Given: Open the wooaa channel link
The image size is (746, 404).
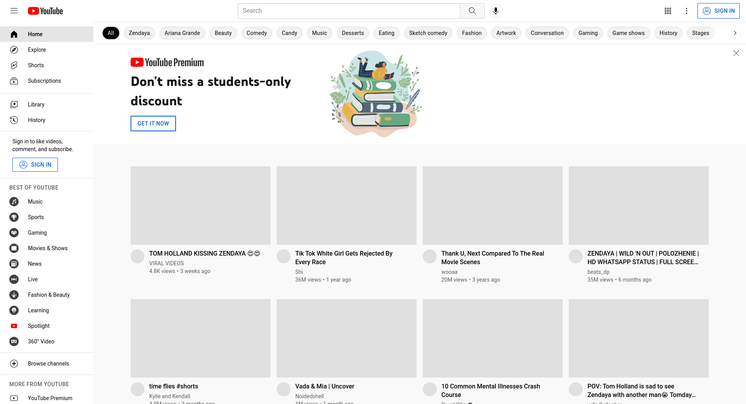Looking at the screenshot, I should tap(450, 272).
